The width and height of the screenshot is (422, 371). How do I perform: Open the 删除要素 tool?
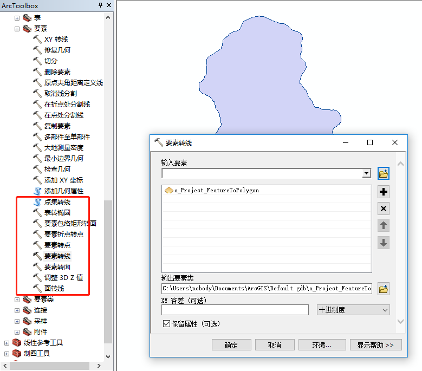tap(57, 72)
